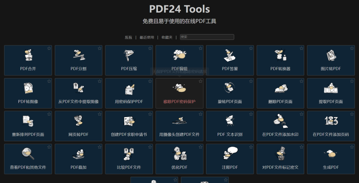Open the 注释PDF annotate tool via its label

230,167
